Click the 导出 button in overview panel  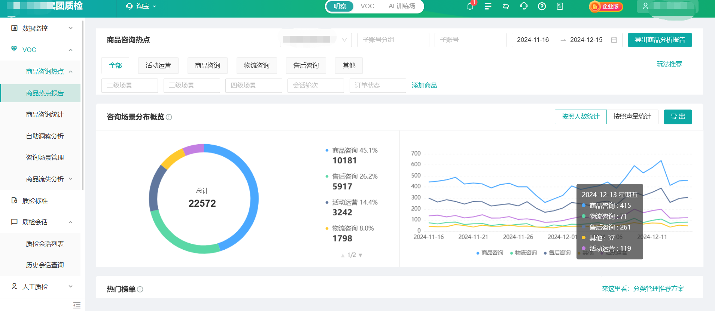click(678, 117)
